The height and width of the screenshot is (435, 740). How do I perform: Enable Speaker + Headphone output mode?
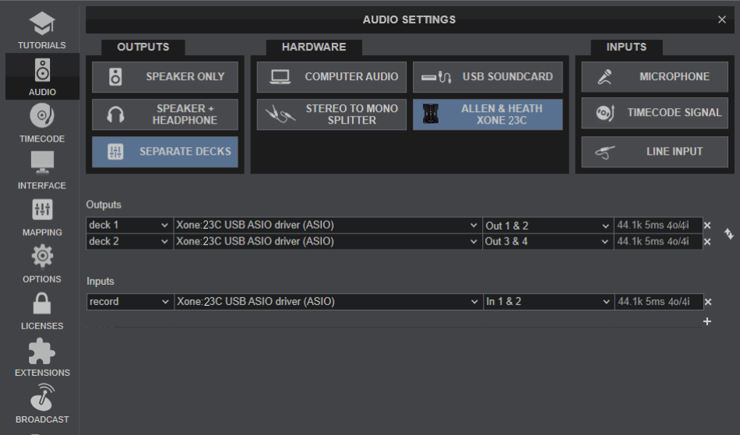[165, 114]
